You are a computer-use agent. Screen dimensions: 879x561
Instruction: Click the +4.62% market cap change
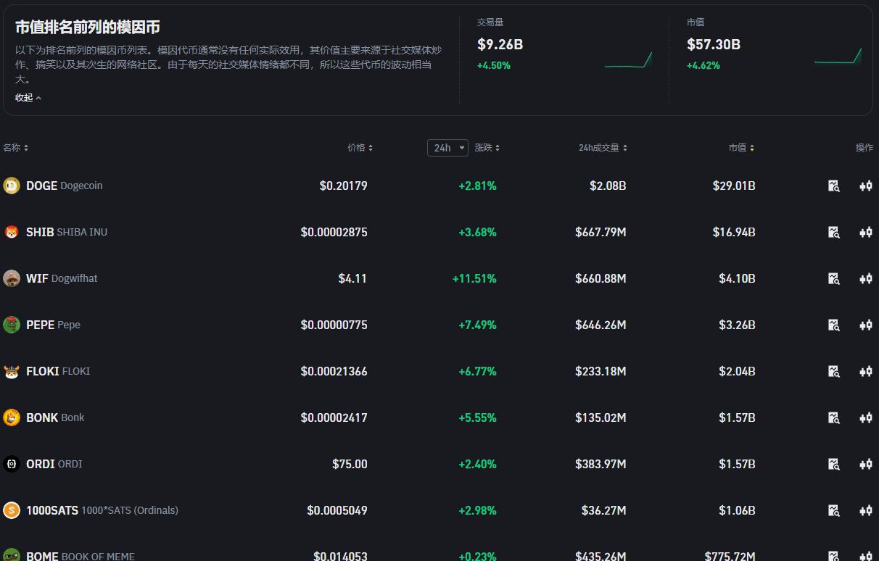(703, 65)
